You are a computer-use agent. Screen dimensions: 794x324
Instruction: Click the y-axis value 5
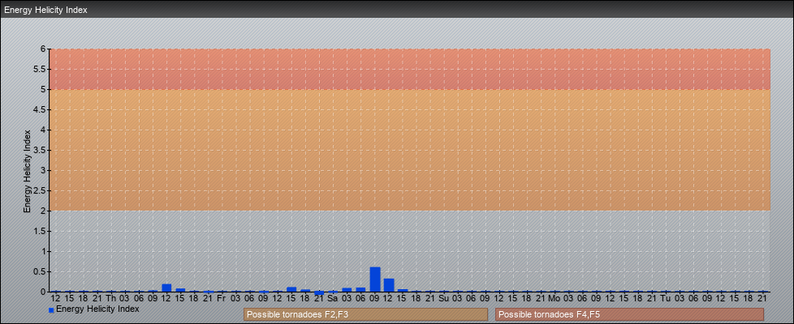pos(44,89)
